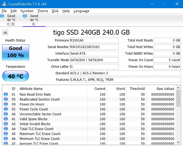Click the Good 100 % health status button
183x147 pixels.
point(16,52)
